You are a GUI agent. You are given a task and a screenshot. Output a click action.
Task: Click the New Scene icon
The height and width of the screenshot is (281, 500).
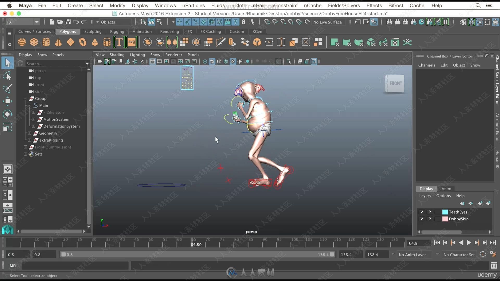52,22
